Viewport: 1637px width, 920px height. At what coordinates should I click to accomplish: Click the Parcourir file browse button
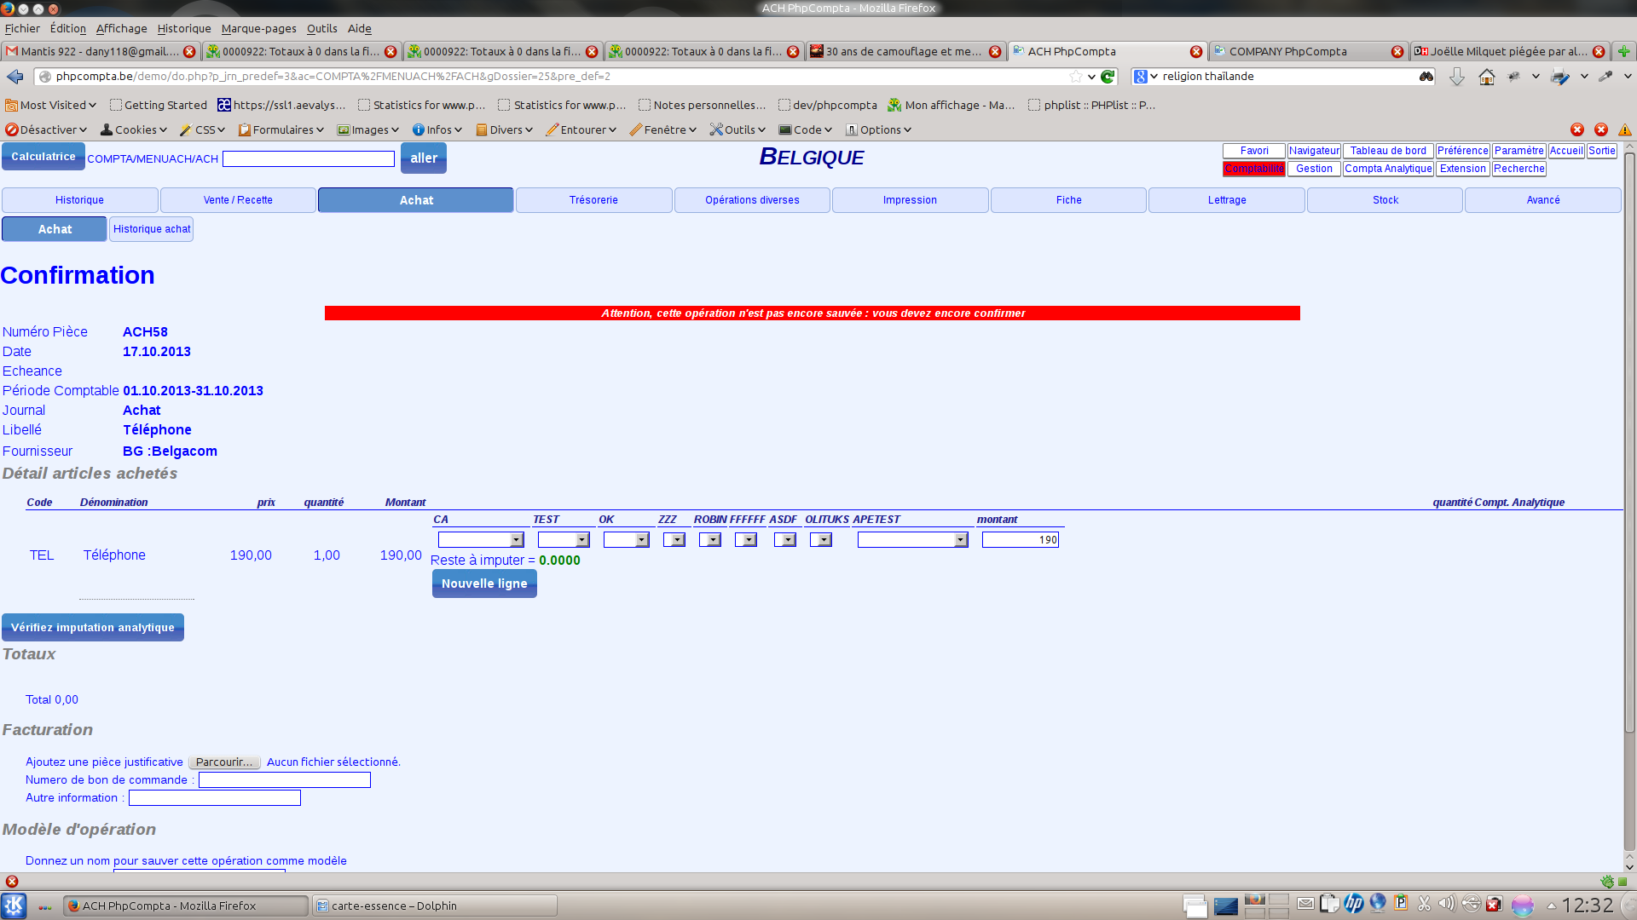point(223,762)
